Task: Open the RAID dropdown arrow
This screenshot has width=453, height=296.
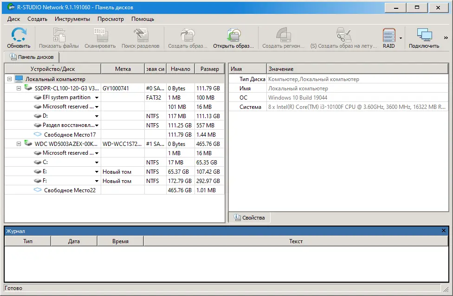Action: (x=401, y=38)
